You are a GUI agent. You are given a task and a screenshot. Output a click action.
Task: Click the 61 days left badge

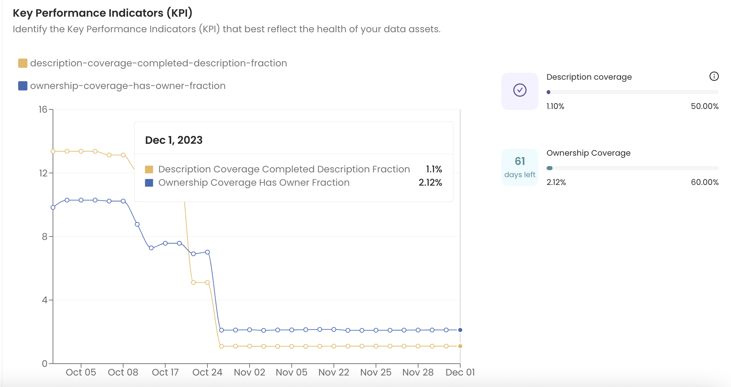pyautogui.click(x=520, y=167)
